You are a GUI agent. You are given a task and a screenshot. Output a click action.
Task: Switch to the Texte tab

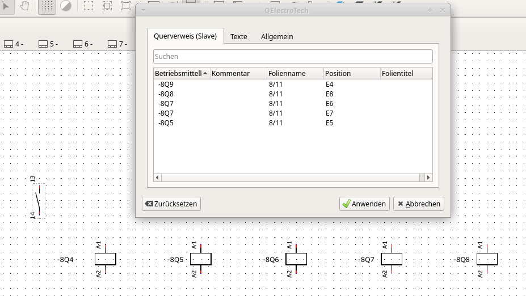(238, 36)
